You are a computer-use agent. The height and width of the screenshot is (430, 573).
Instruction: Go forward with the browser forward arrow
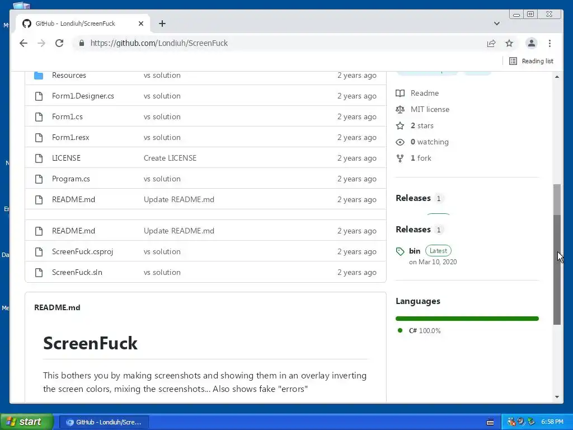coord(41,43)
